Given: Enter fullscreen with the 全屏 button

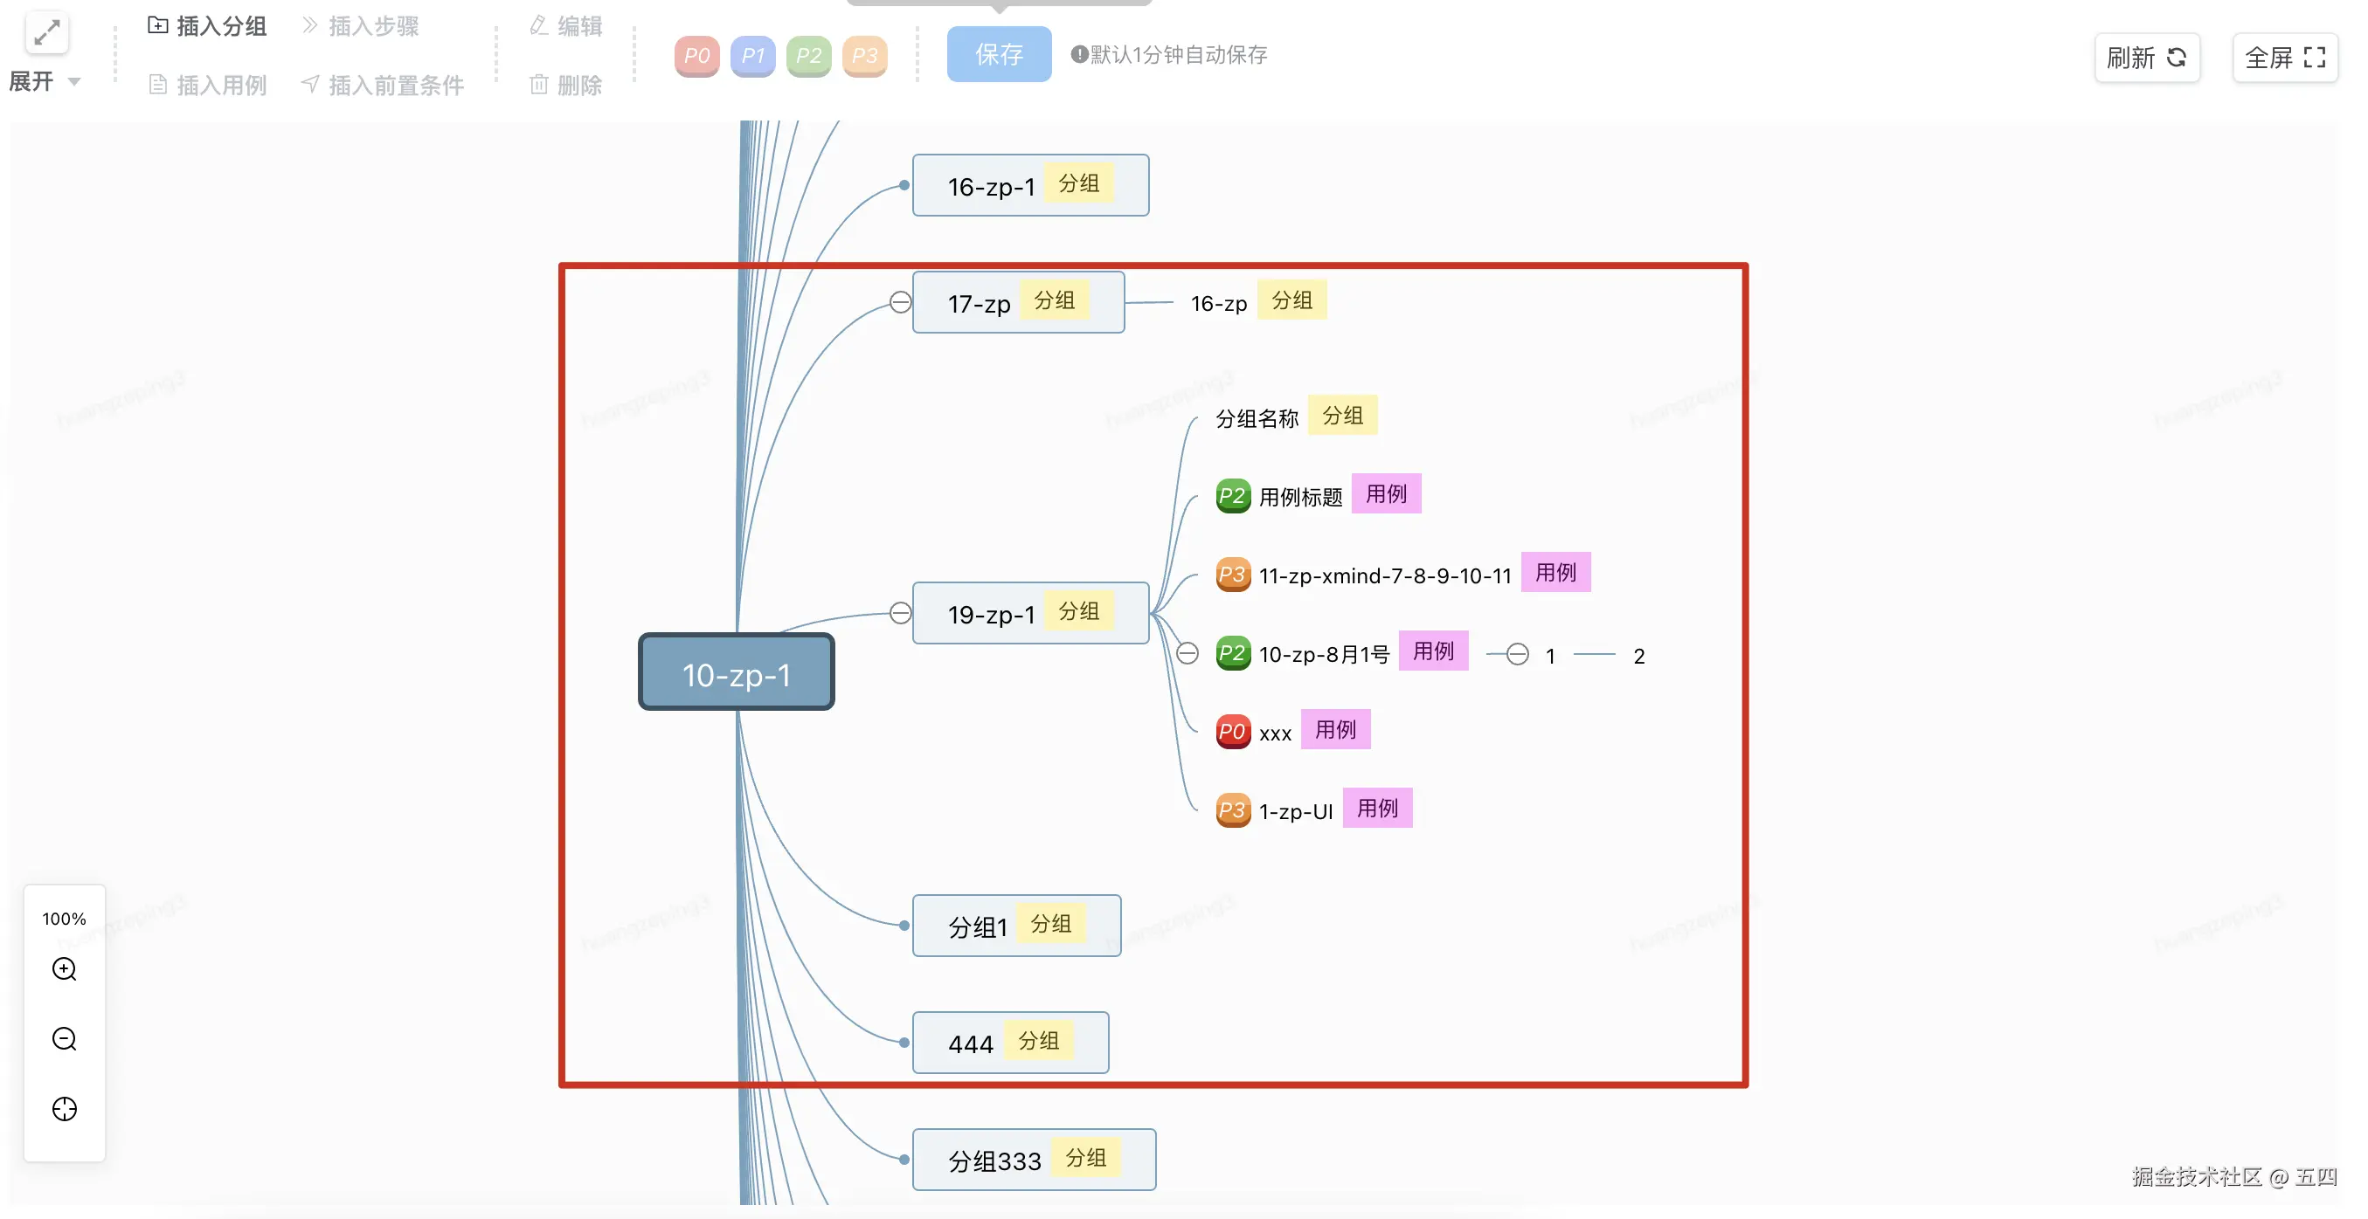Looking at the screenshot, I should [2284, 58].
